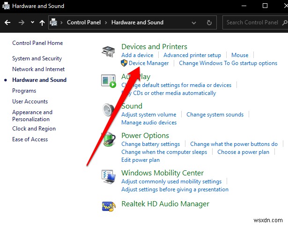Open the Programs category
The height and width of the screenshot is (225, 288).
click(x=24, y=91)
